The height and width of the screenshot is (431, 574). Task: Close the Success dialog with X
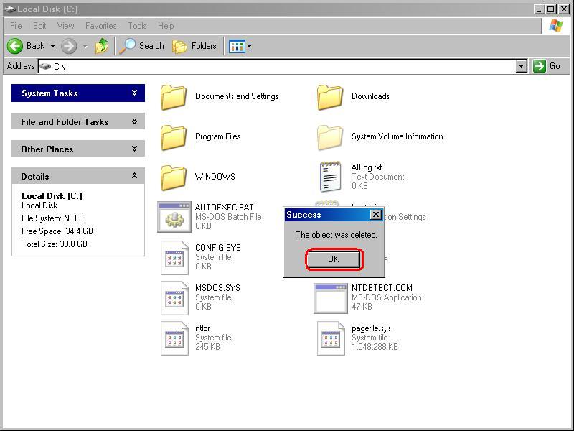point(375,215)
